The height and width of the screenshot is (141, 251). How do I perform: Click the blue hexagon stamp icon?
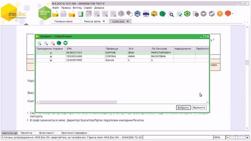pyautogui.click(x=138, y=14)
